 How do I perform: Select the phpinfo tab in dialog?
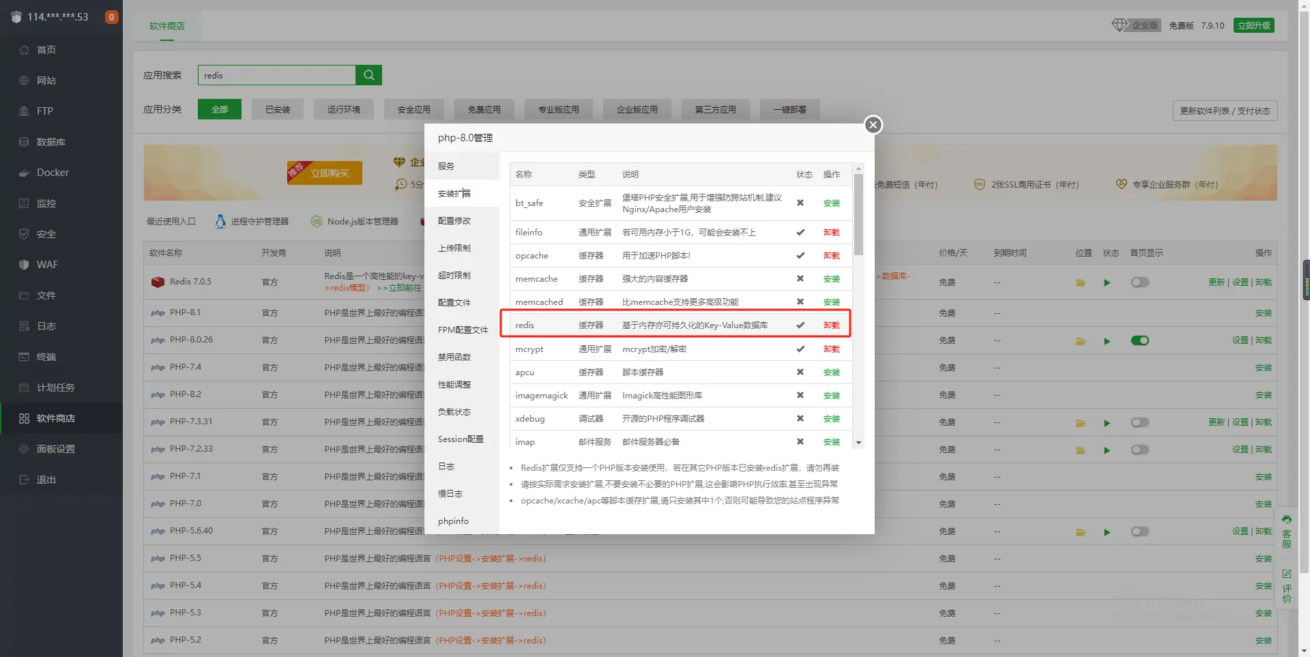click(462, 521)
